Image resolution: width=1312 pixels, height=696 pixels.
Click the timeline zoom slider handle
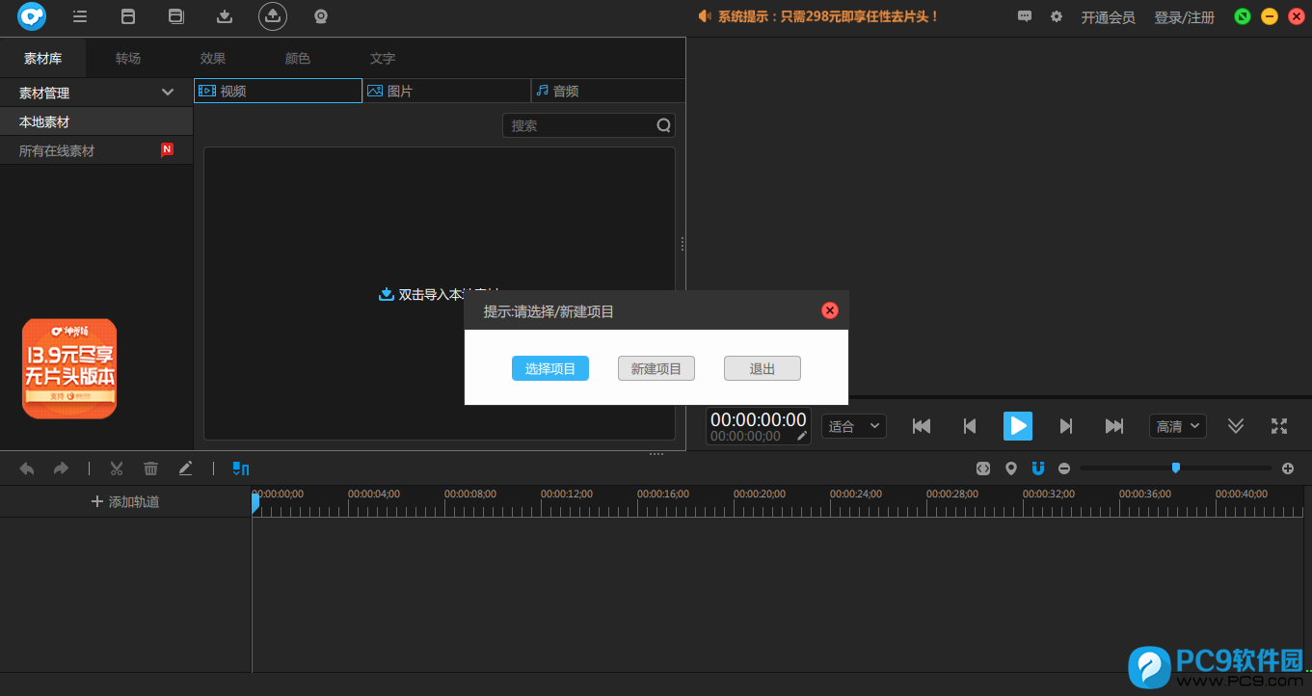pyautogui.click(x=1175, y=468)
